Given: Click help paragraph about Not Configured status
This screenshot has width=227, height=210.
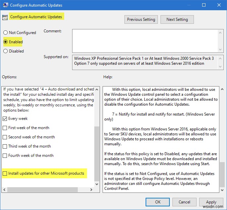Looking at the screenshot, I should tap(159, 181).
